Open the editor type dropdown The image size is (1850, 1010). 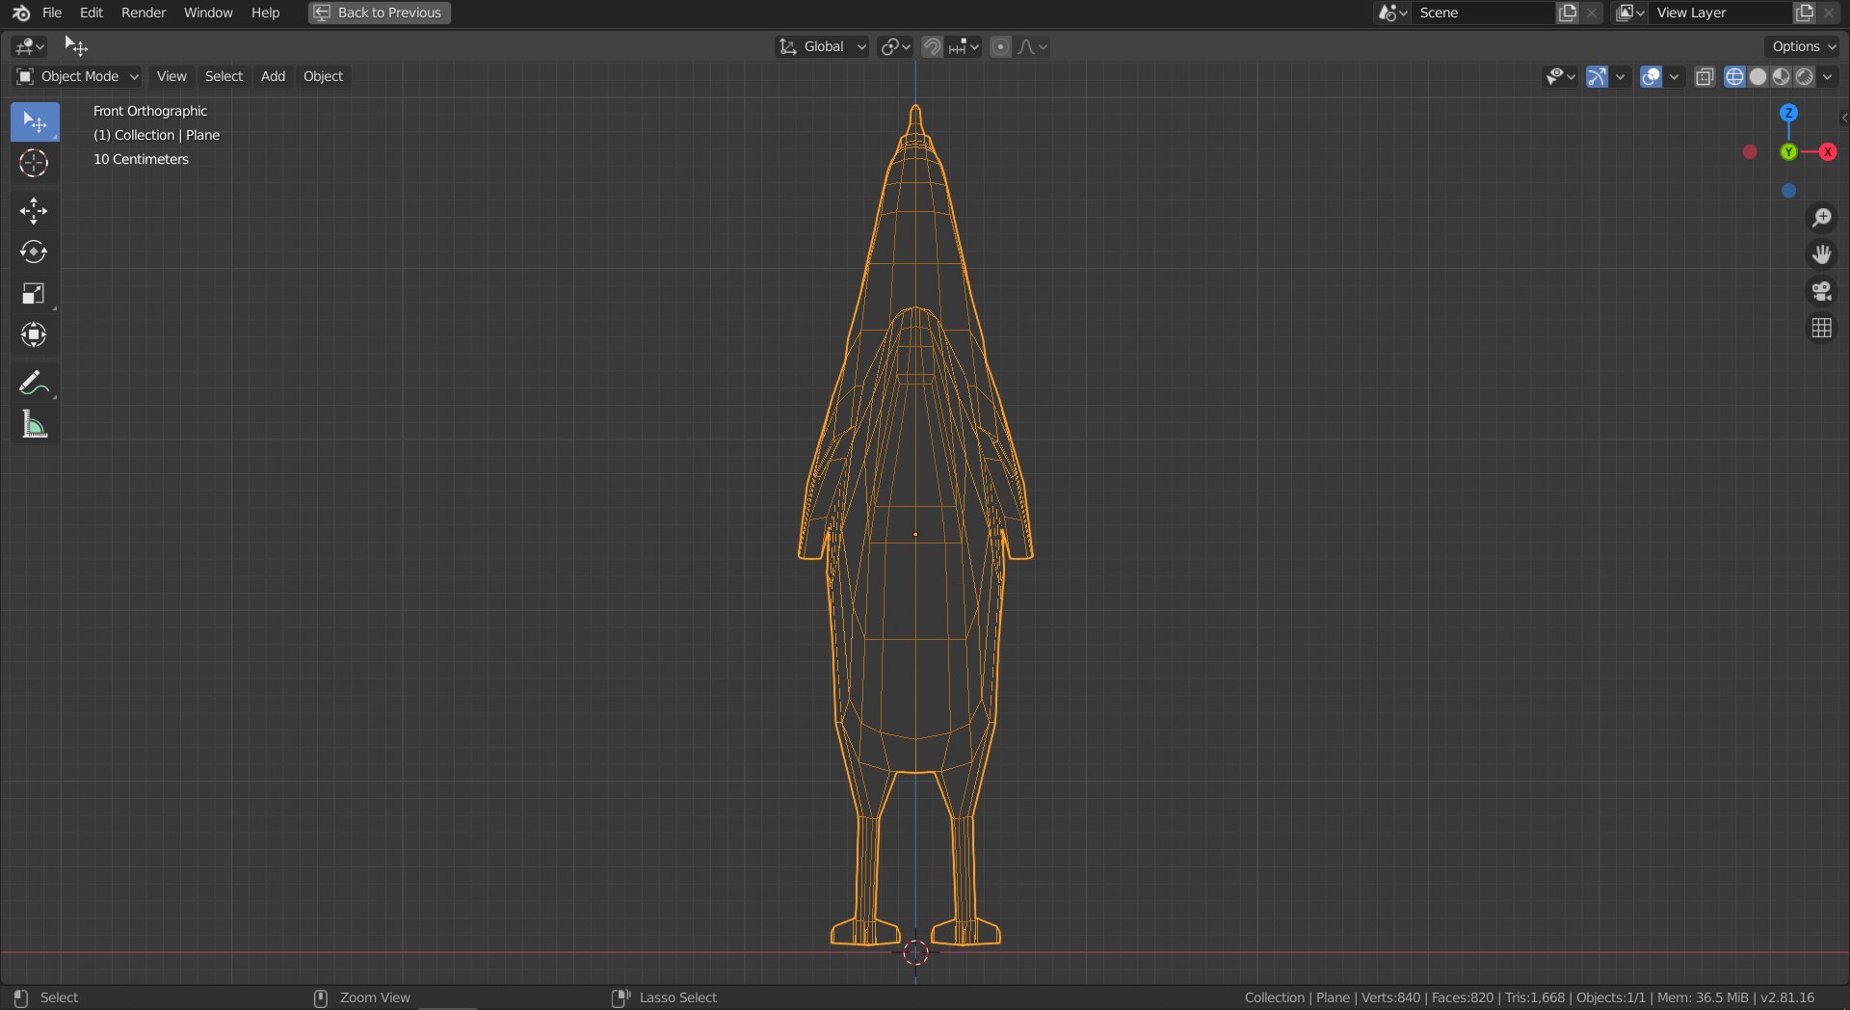tap(29, 46)
